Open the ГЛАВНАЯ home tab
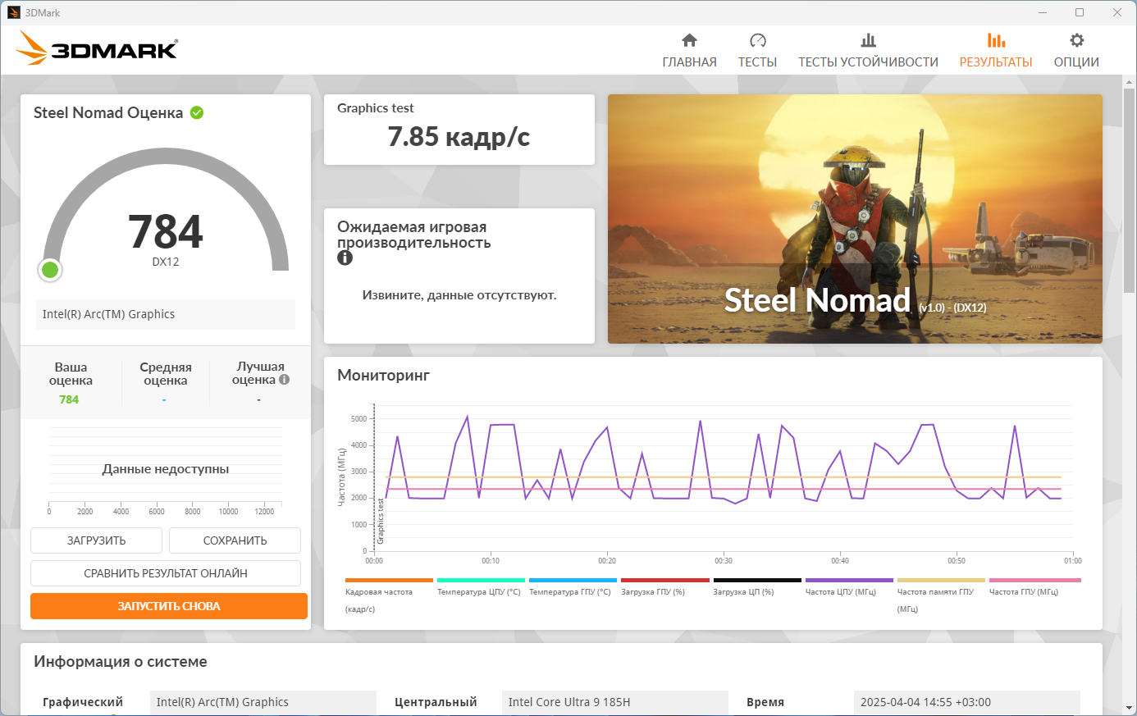The width and height of the screenshot is (1137, 716). [689, 51]
